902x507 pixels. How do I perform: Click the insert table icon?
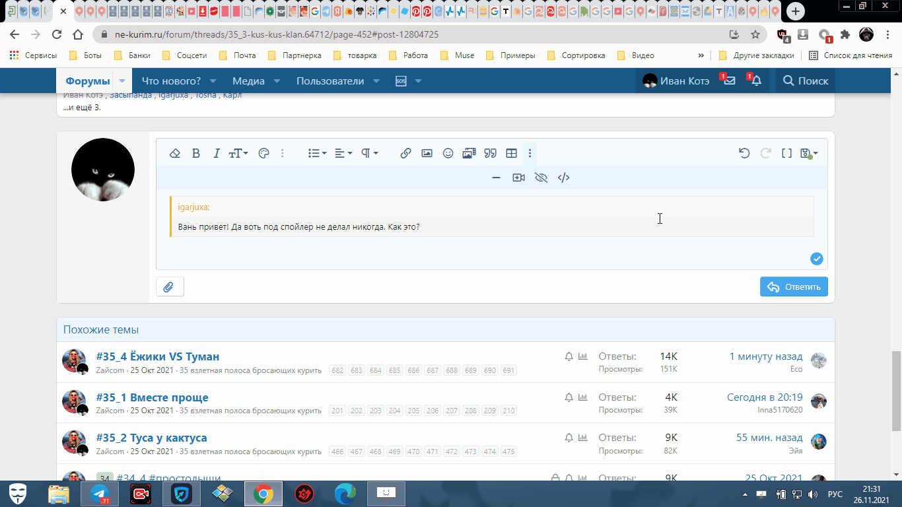pyautogui.click(x=511, y=153)
